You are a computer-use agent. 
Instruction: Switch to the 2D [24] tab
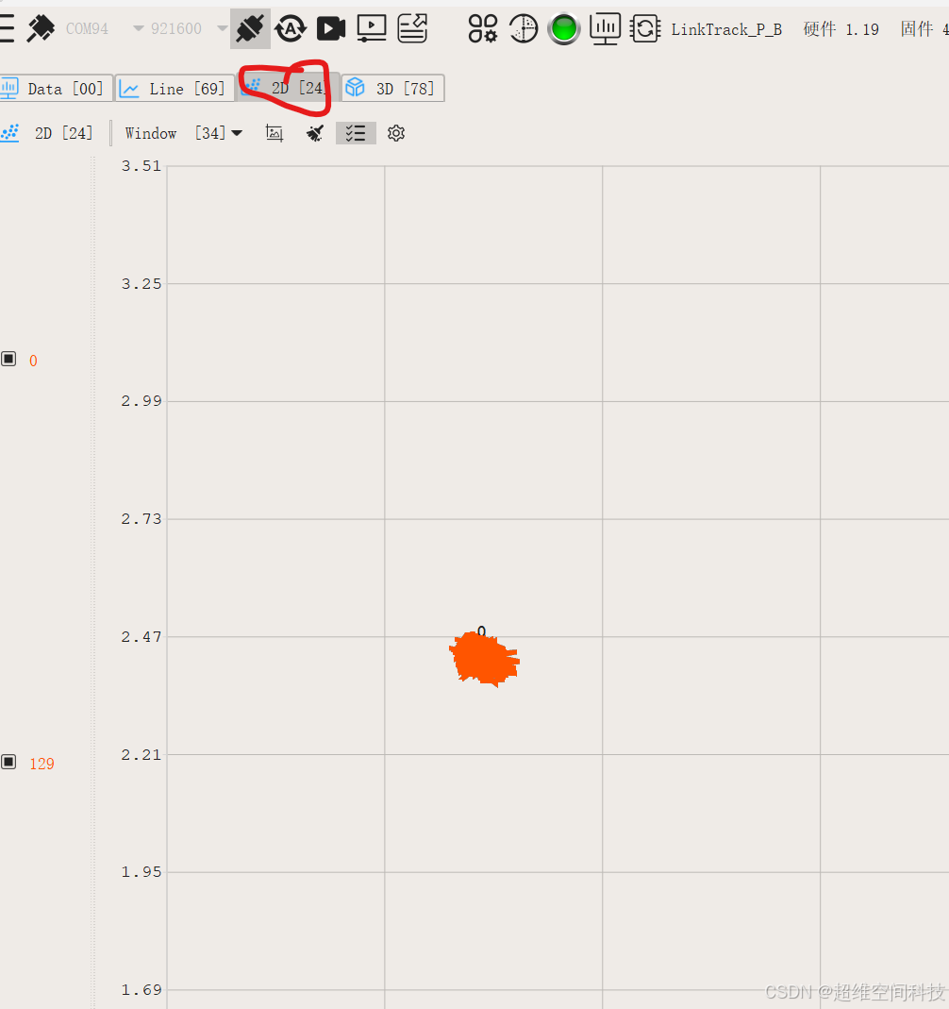[287, 88]
